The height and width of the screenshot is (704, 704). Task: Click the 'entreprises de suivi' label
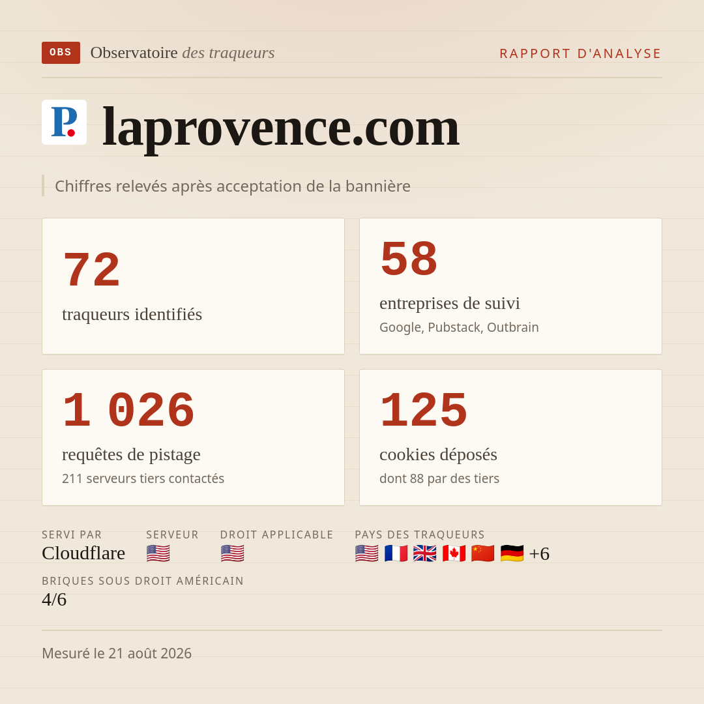click(x=449, y=303)
